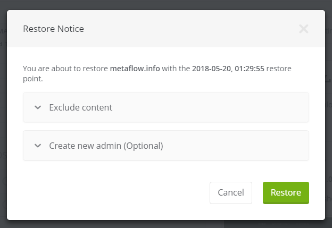Click the word "content" in Exclude row

coord(97,107)
